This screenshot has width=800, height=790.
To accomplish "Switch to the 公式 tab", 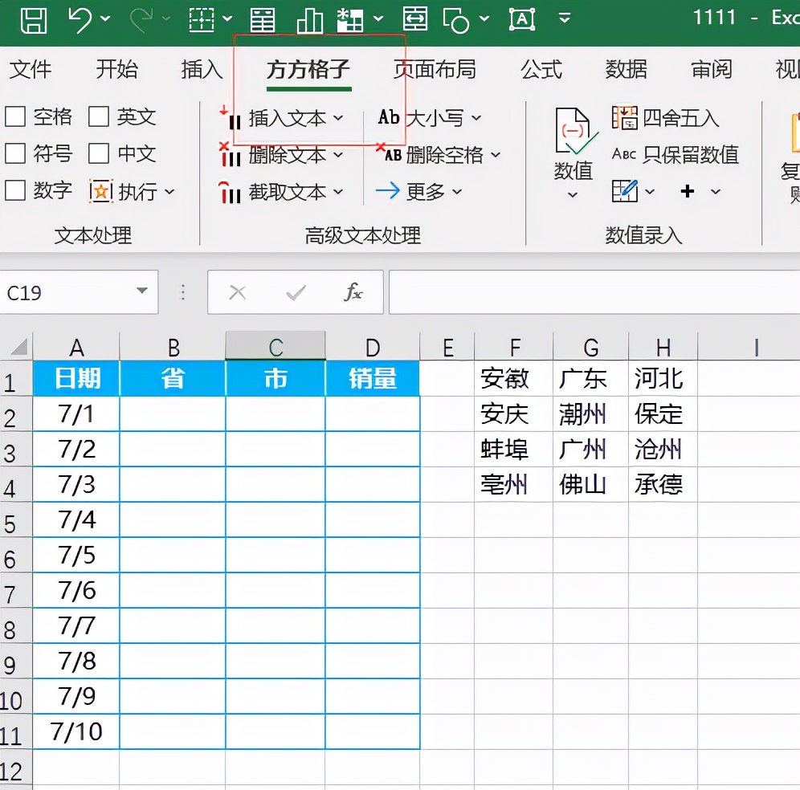I will (x=541, y=69).
